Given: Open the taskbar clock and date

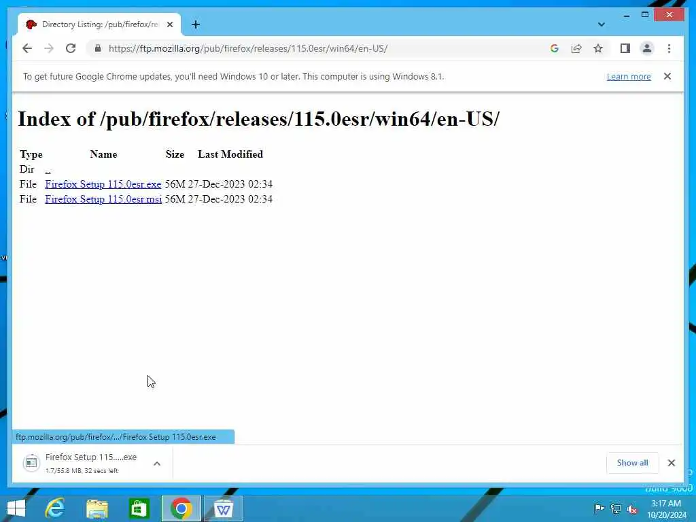Looking at the screenshot, I should tap(666, 509).
